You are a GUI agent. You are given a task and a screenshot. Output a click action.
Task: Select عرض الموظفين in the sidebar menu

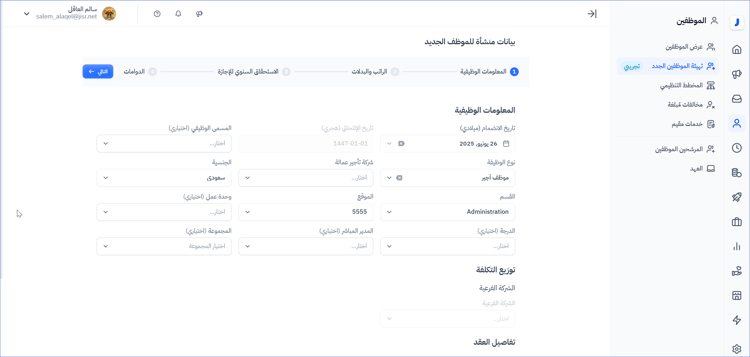point(684,47)
